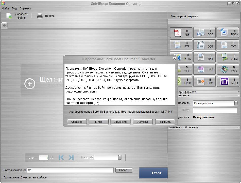Image resolution: width=241 pixels, height=183 pixels.
Task: Click the Выходной формат panel heading
Action: click(x=184, y=16)
